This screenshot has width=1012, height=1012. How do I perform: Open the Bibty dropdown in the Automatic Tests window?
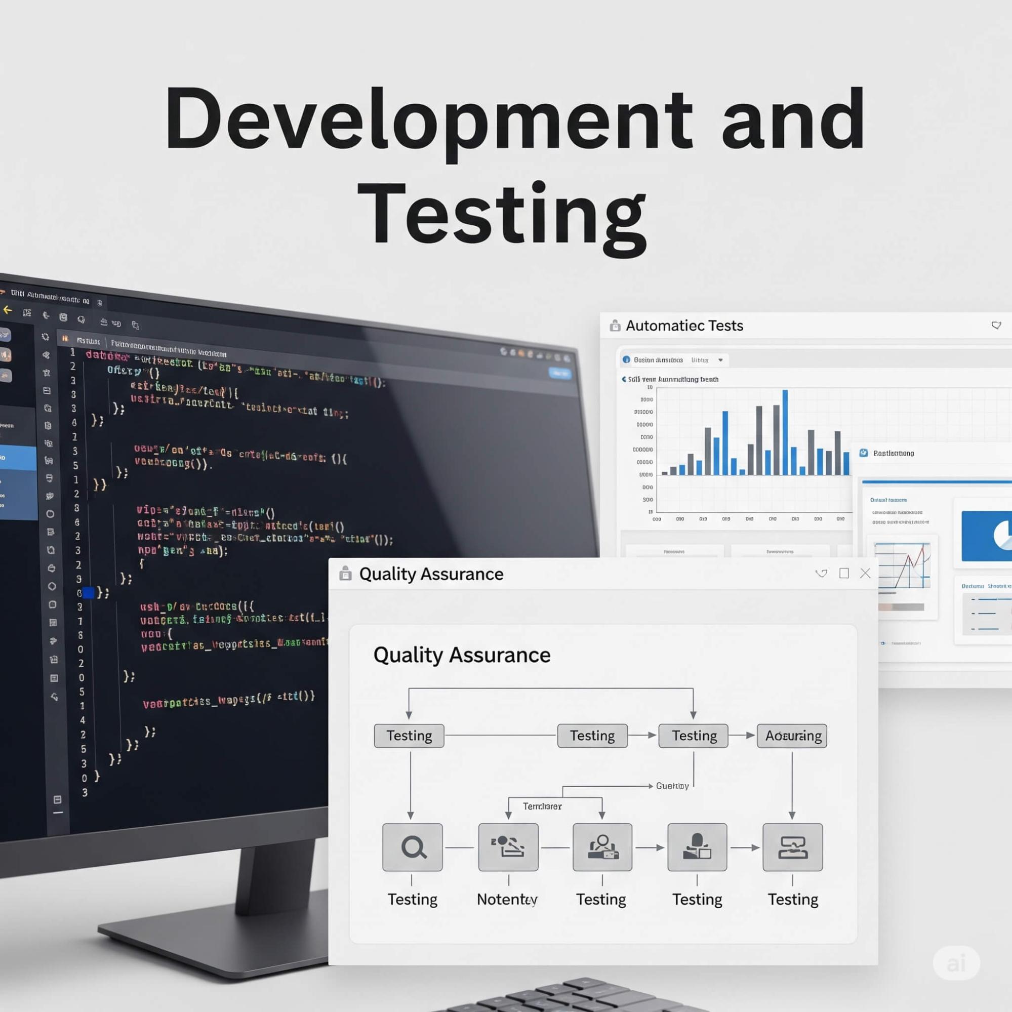click(721, 360)
